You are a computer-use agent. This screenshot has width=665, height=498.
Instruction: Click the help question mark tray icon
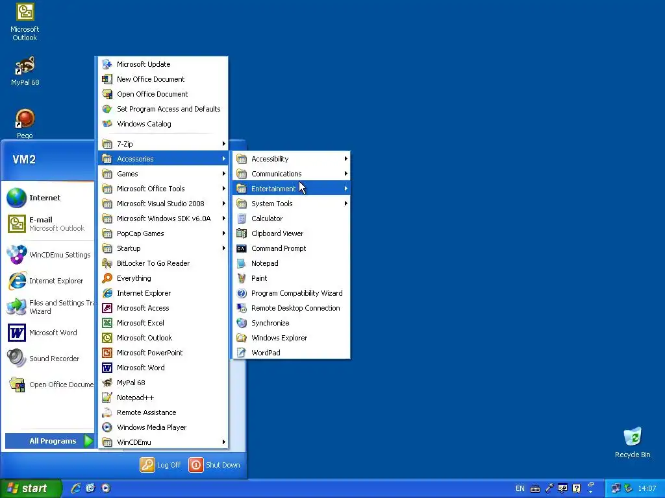(x=577, y=488)
